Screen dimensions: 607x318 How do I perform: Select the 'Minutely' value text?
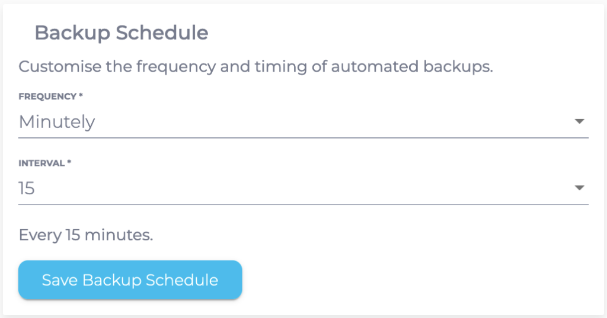pos(57,122)
